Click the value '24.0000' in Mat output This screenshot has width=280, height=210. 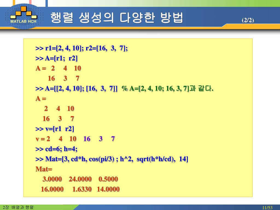[x=80, y=179]
